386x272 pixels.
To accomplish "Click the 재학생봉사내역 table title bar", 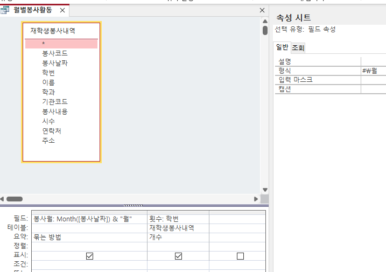I will pyautogui.click(x=61, y=31).
